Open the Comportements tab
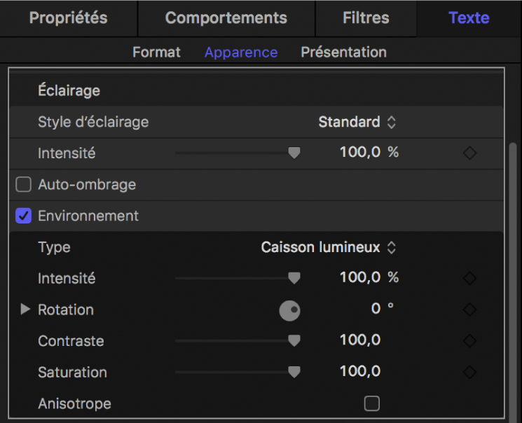 226,18
